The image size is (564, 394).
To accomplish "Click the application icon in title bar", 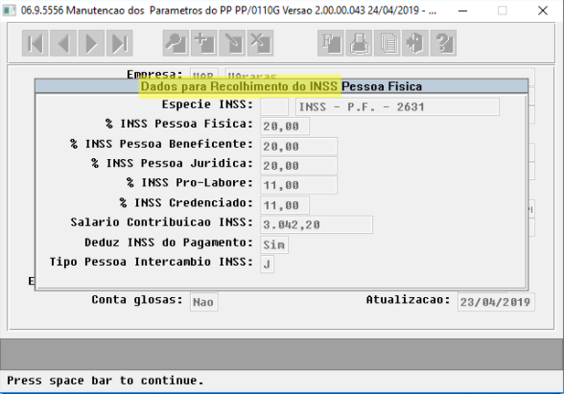I will coord(9,11).
